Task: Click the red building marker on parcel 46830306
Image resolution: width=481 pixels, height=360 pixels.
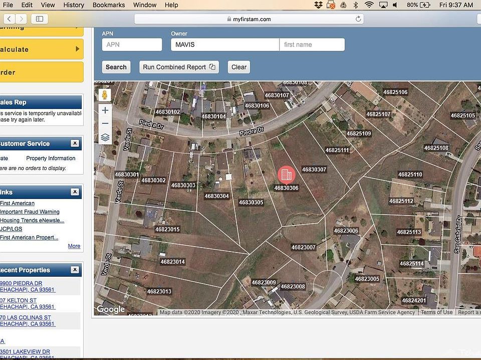Action: 286,174
